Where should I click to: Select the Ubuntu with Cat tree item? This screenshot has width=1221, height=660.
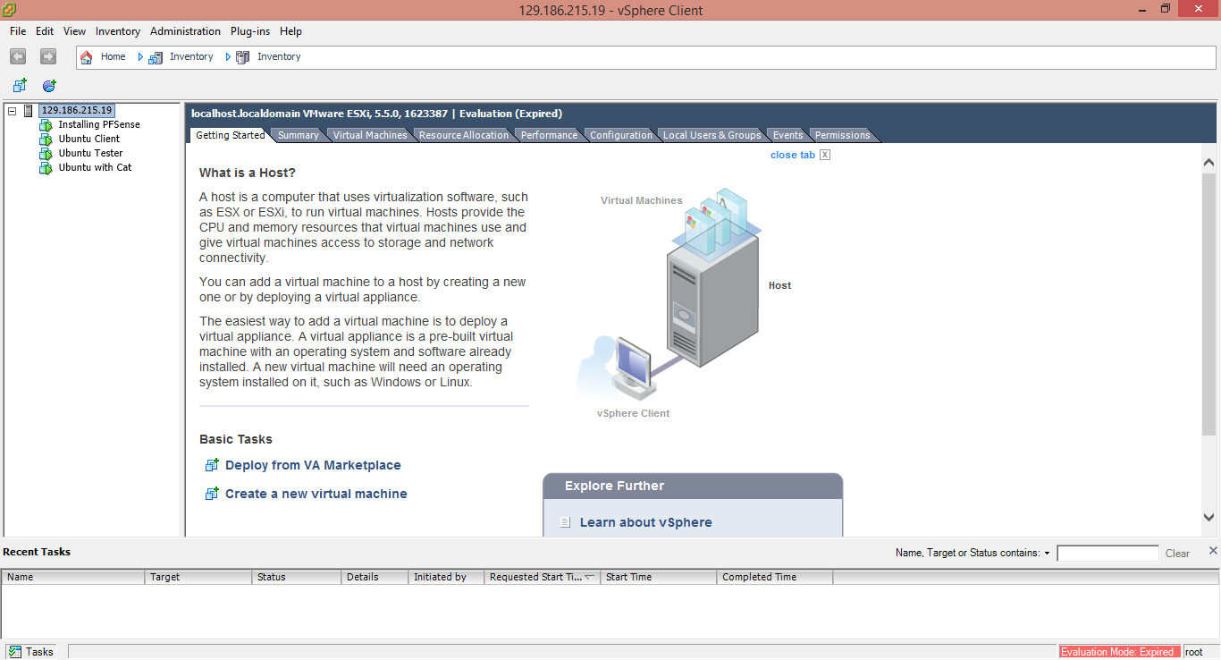[95, 168]
